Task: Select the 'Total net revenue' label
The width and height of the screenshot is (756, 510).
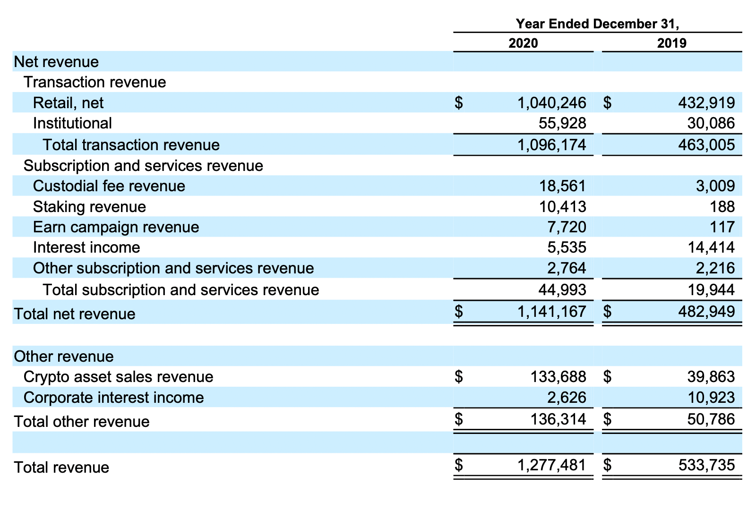Action: pyautogui.click(x=75, y=314)
